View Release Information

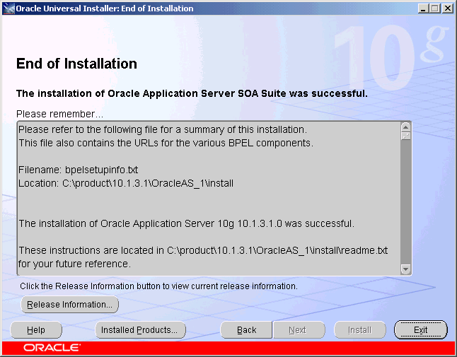click(x=69, y=305)
